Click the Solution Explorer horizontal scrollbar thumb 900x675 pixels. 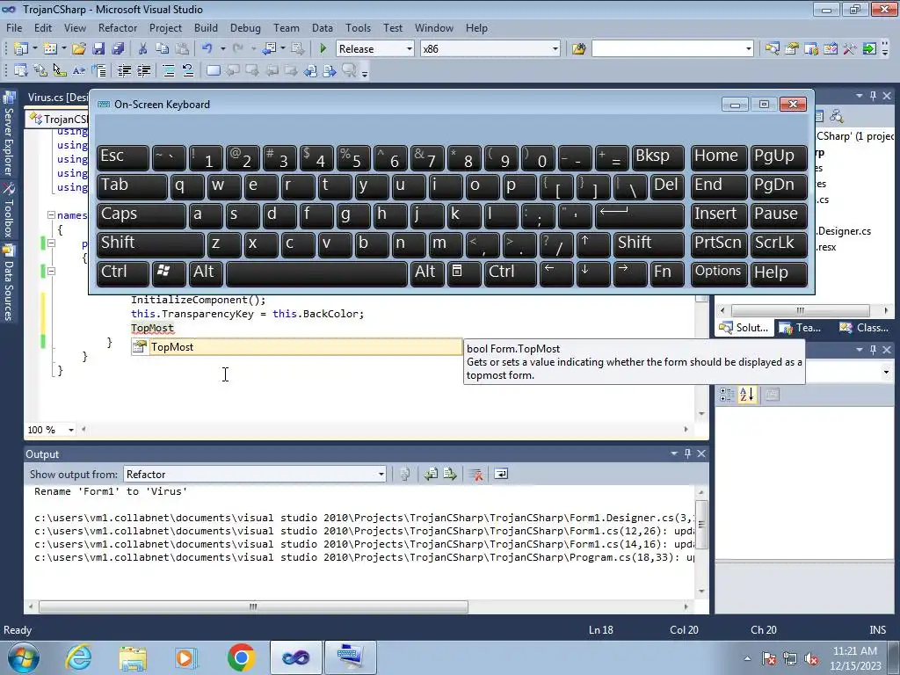click(x=800, y=310)
